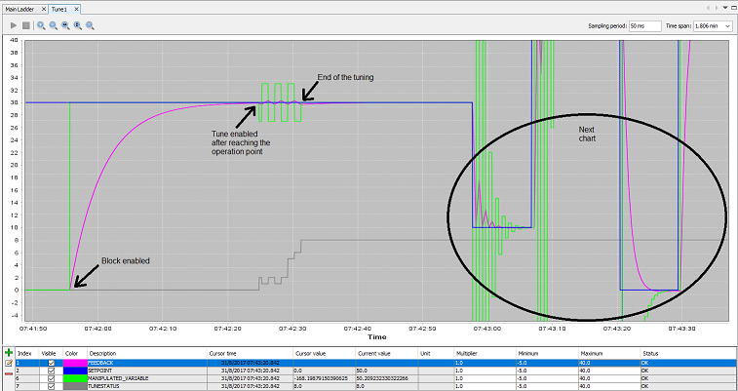The width and height of the screenshot is (738, 391).
Task: Click cursor value -168.19879150390625 cell
Action: point(325,378)
